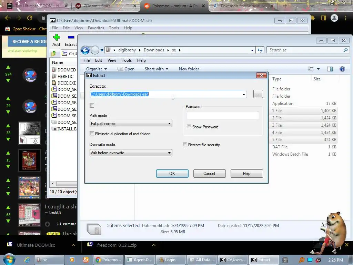Select DEICE.EXE in 7-Zip list
353x265 pixels.
pos(64,83)
